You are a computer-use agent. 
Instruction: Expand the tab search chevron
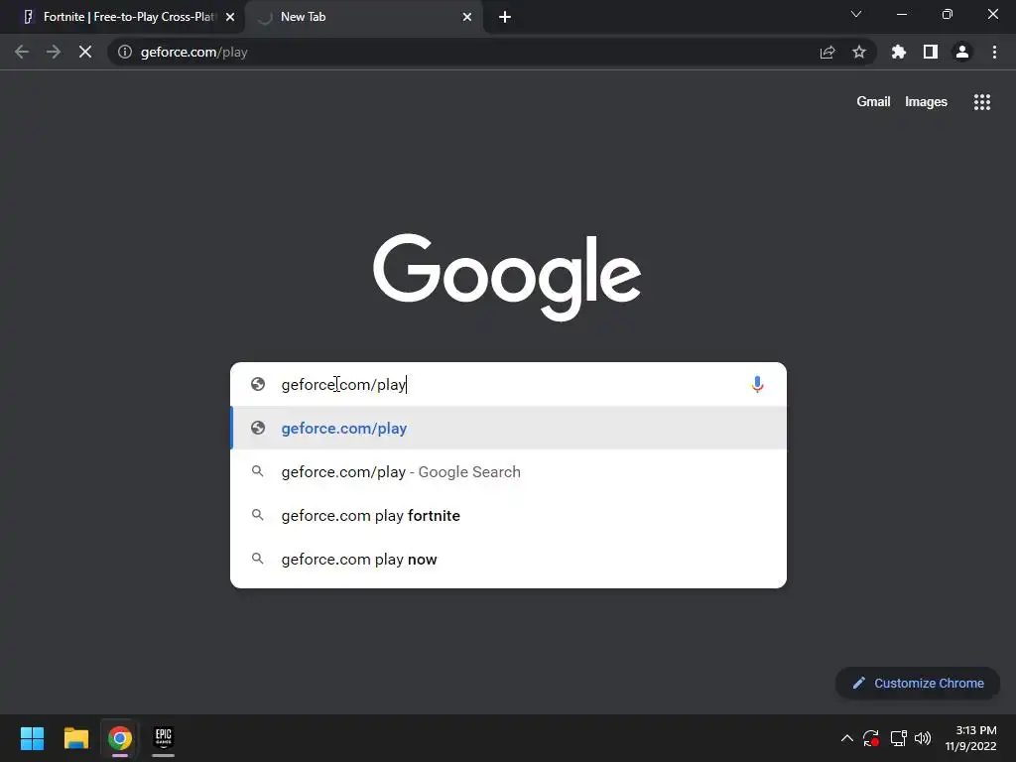click(856, 14)
